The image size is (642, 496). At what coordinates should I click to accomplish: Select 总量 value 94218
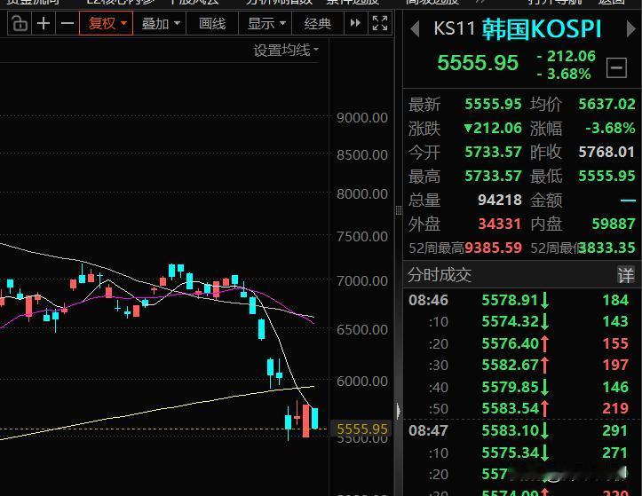click(x=500, y=200)
